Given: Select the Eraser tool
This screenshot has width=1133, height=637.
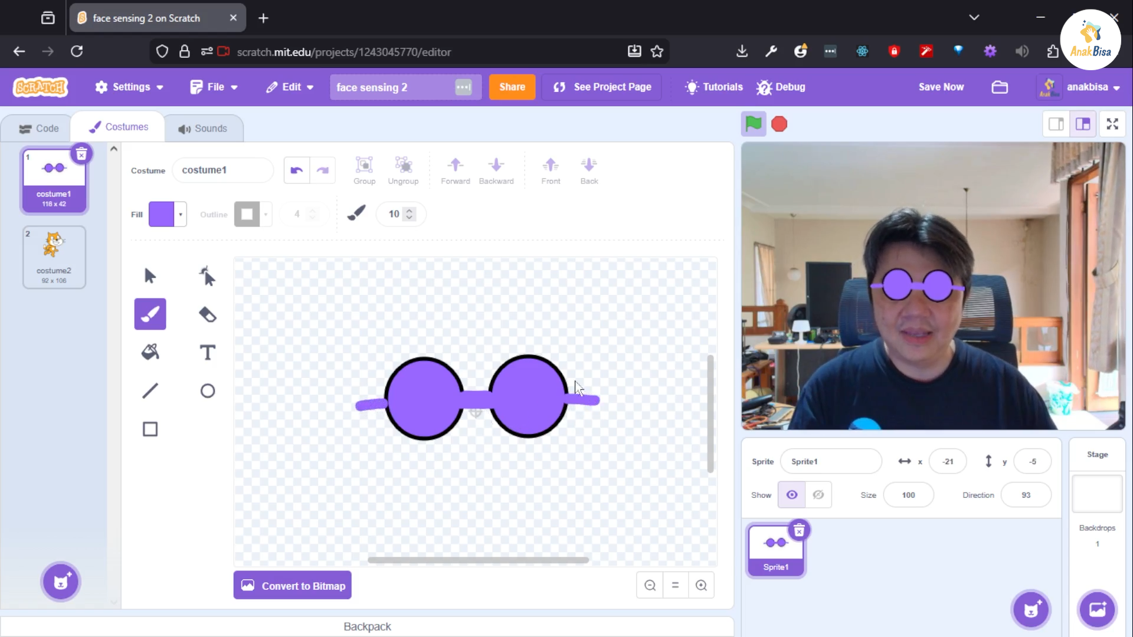Looking at the screenshot, I should tap(207, 314).
